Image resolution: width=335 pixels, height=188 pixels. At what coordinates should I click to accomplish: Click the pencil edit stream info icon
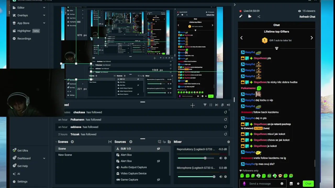click(x=241, y=16)
